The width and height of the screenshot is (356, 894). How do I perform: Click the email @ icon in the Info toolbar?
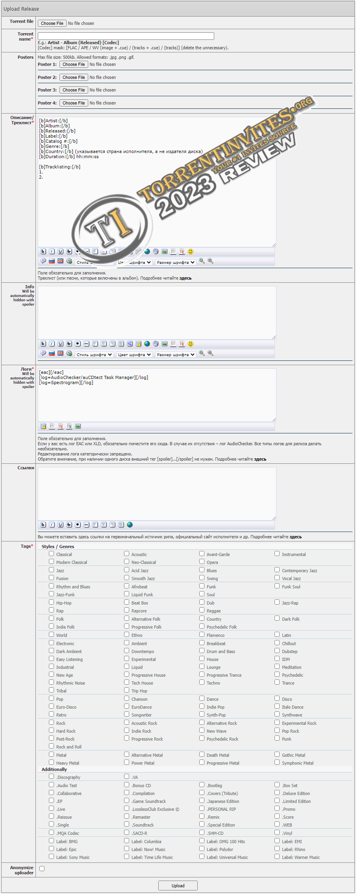[x=156, y=344]
